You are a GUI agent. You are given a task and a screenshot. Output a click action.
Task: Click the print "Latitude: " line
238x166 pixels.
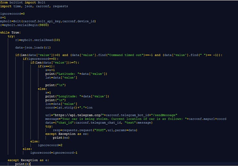[76, 74]
